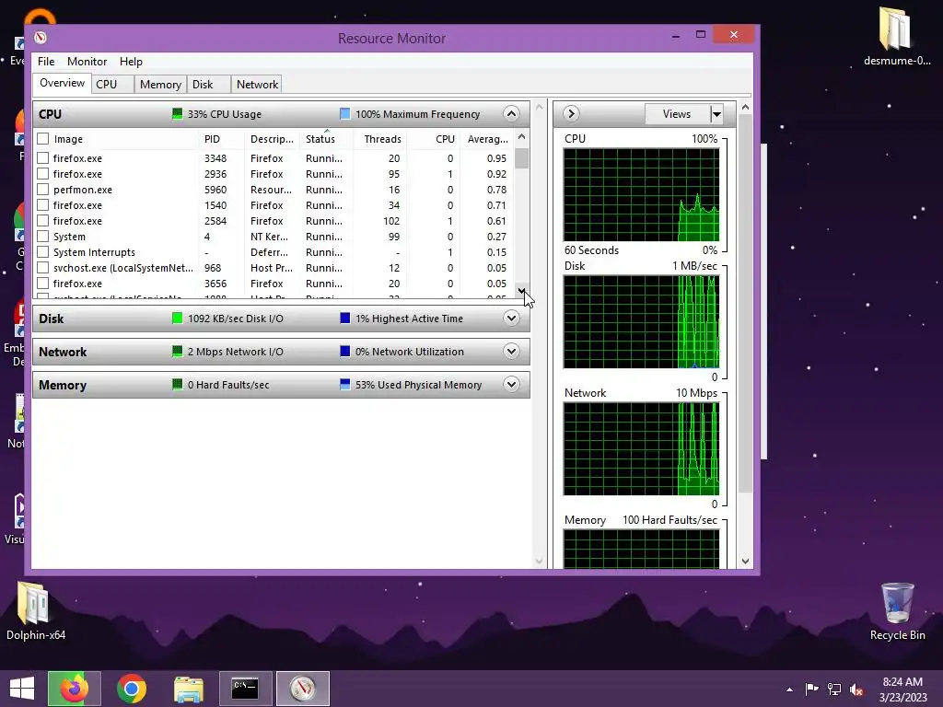The width and height of the screenshot is (943, 707).
Task: Check firefox.exe with PID 1540
Action: [42, 205]
